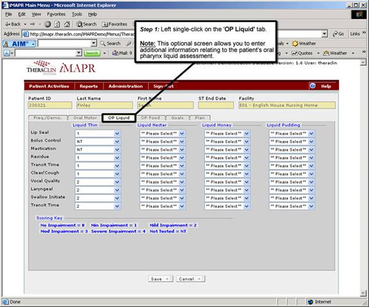The image size is (369, 307).
Task: Click the browser Forward arrow
Action: click(33, 24)
